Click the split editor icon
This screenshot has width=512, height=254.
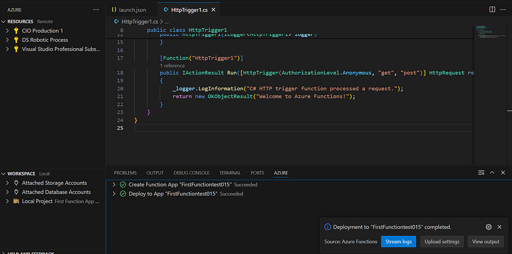492,10
